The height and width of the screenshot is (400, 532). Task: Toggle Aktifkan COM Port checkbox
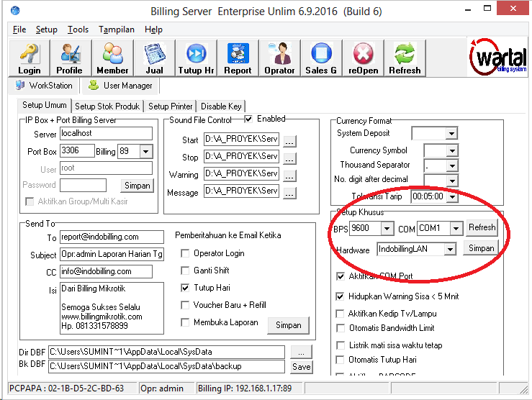click(340, 276)
